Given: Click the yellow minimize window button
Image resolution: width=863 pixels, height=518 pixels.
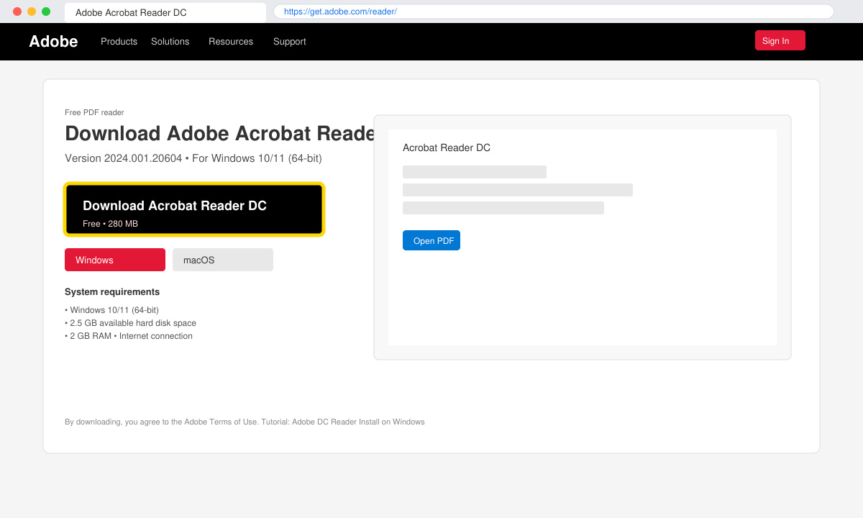Looking at the screenshot, I should coord(32,12).
